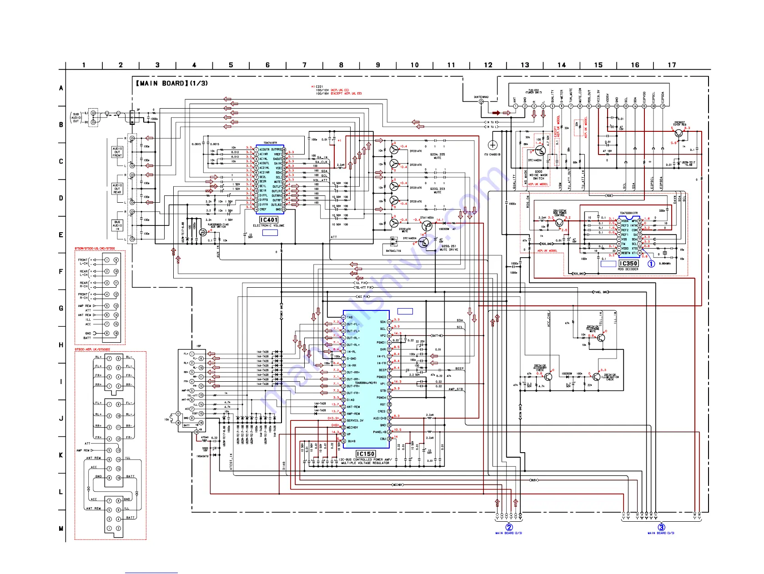Click the RDS POWER CONTROL transistor symbol
The image size is (764, 574).
pos(559,222)
